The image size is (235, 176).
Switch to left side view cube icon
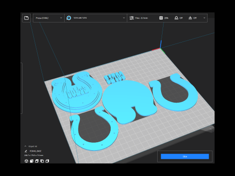[42, 161]
